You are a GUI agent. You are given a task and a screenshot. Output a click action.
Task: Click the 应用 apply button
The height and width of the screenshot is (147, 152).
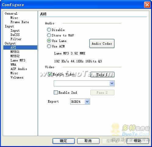coord(113,141)
